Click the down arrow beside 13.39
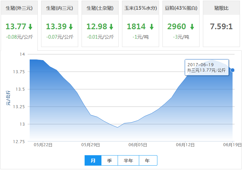Screen dimensions: 243x171 [x=71, y=27]
